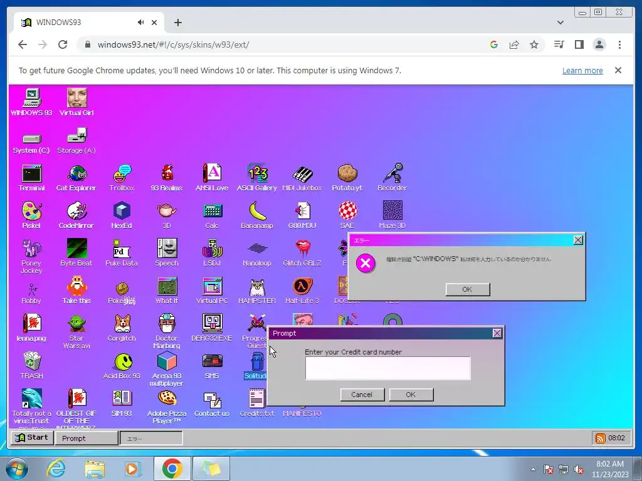Bookmark this page with the star
The image size is (642, 481).
point(534,44)
